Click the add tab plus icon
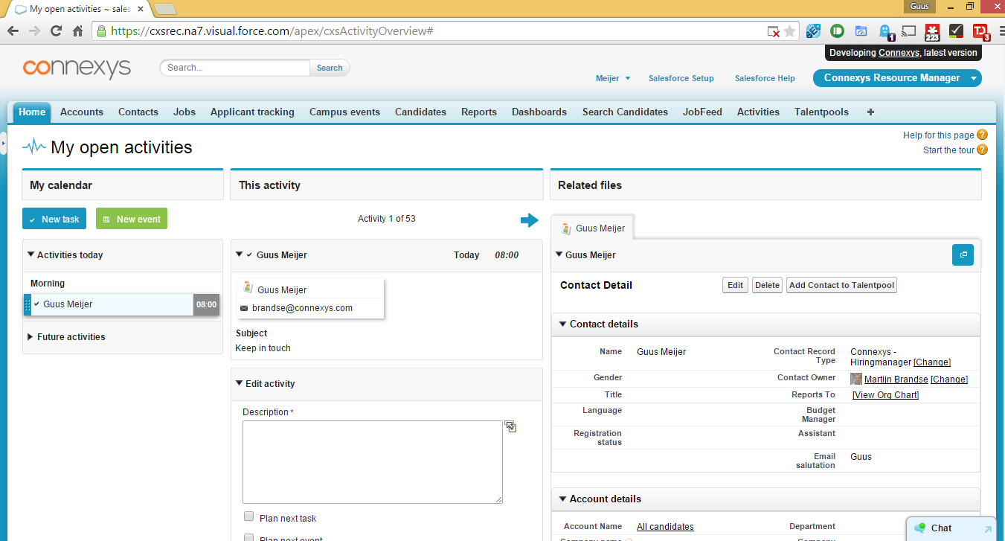This screenshot has height=541, width=1005. click(x=870, y=112)
